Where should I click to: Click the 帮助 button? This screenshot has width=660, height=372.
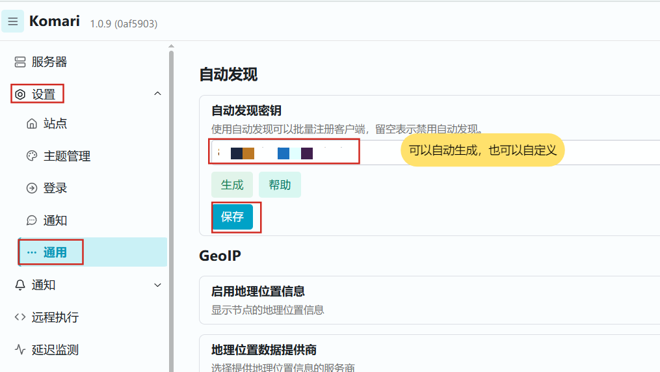pyautogui.click(x=280, y=185)
